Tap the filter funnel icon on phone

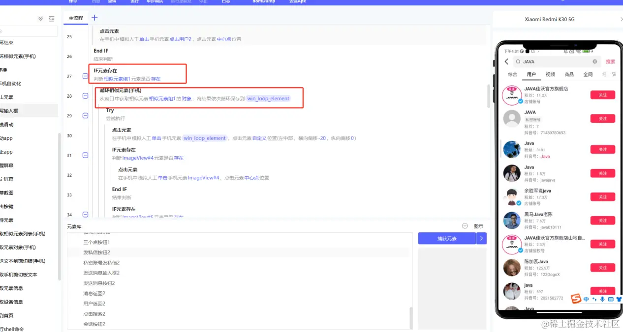[x=614, y=74]
